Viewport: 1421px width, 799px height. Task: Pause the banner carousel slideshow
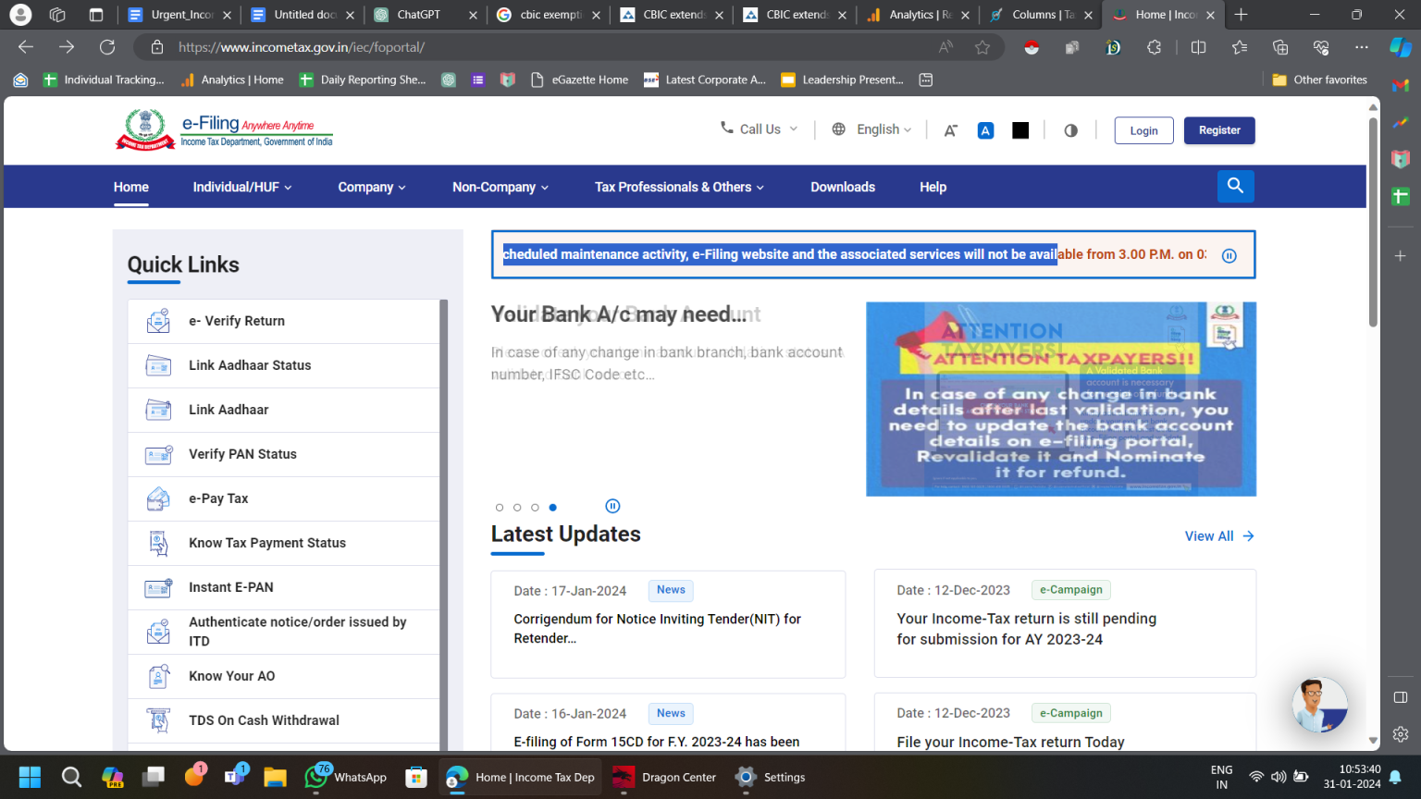coord(612,506)
